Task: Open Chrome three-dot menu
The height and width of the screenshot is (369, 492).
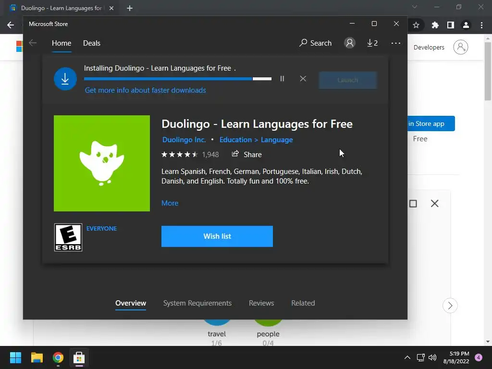Action: pos(481,25)
